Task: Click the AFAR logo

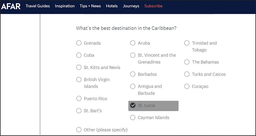Action: [x=11, y=6]
